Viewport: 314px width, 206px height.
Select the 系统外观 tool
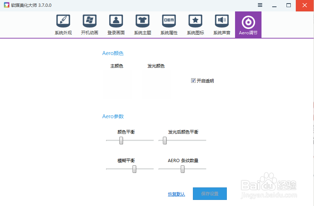click(63, 24)
